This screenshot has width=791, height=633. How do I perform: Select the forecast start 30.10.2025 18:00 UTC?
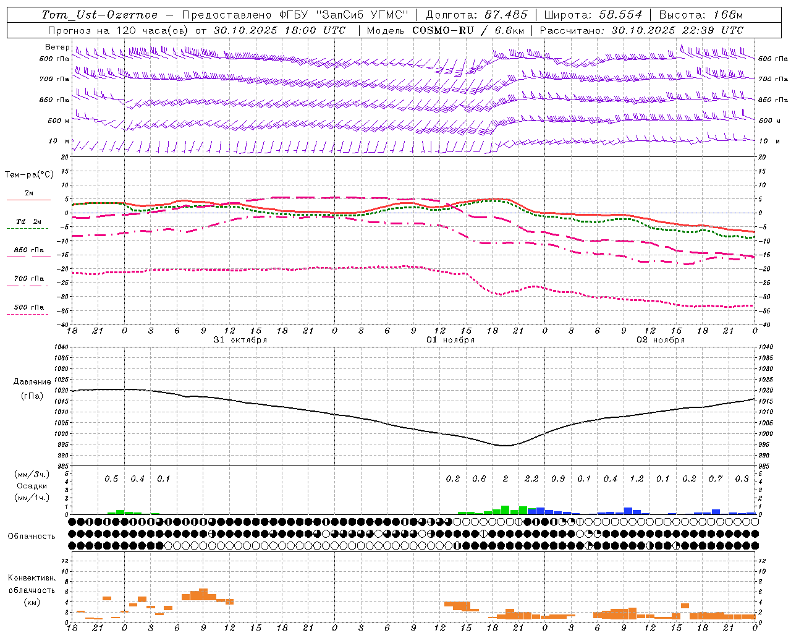click(x=279, y=30)
